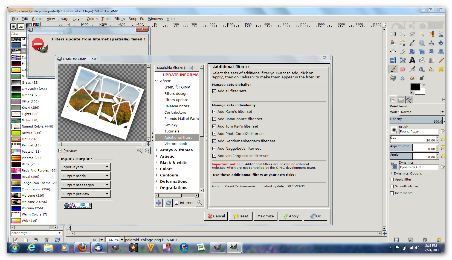Uncheck Add all filter sets
Viewport: 452px width, 260px height.
pyautogui.click(x=214, y=91)
